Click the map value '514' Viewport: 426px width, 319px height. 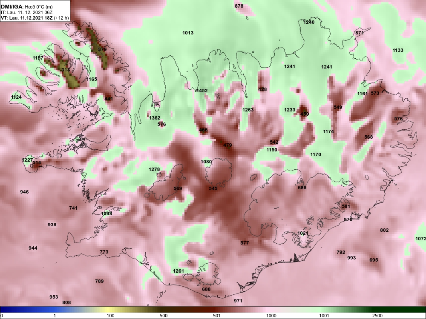tap(37, 163)
